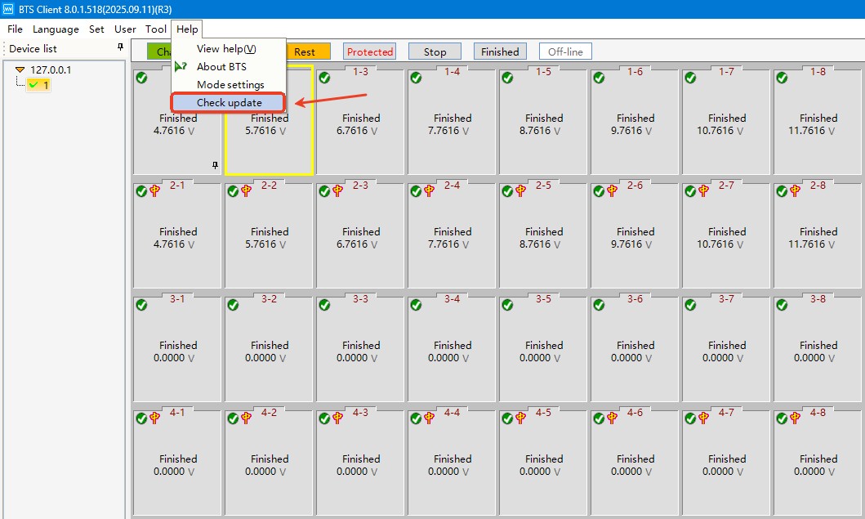This screenshot has height=519, width=865.
Task: Click the pin icon in Device list header
Action: tap(121, 48)
